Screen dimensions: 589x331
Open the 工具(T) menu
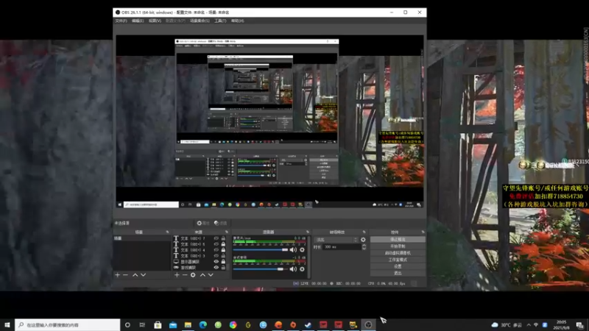(220, 21)
